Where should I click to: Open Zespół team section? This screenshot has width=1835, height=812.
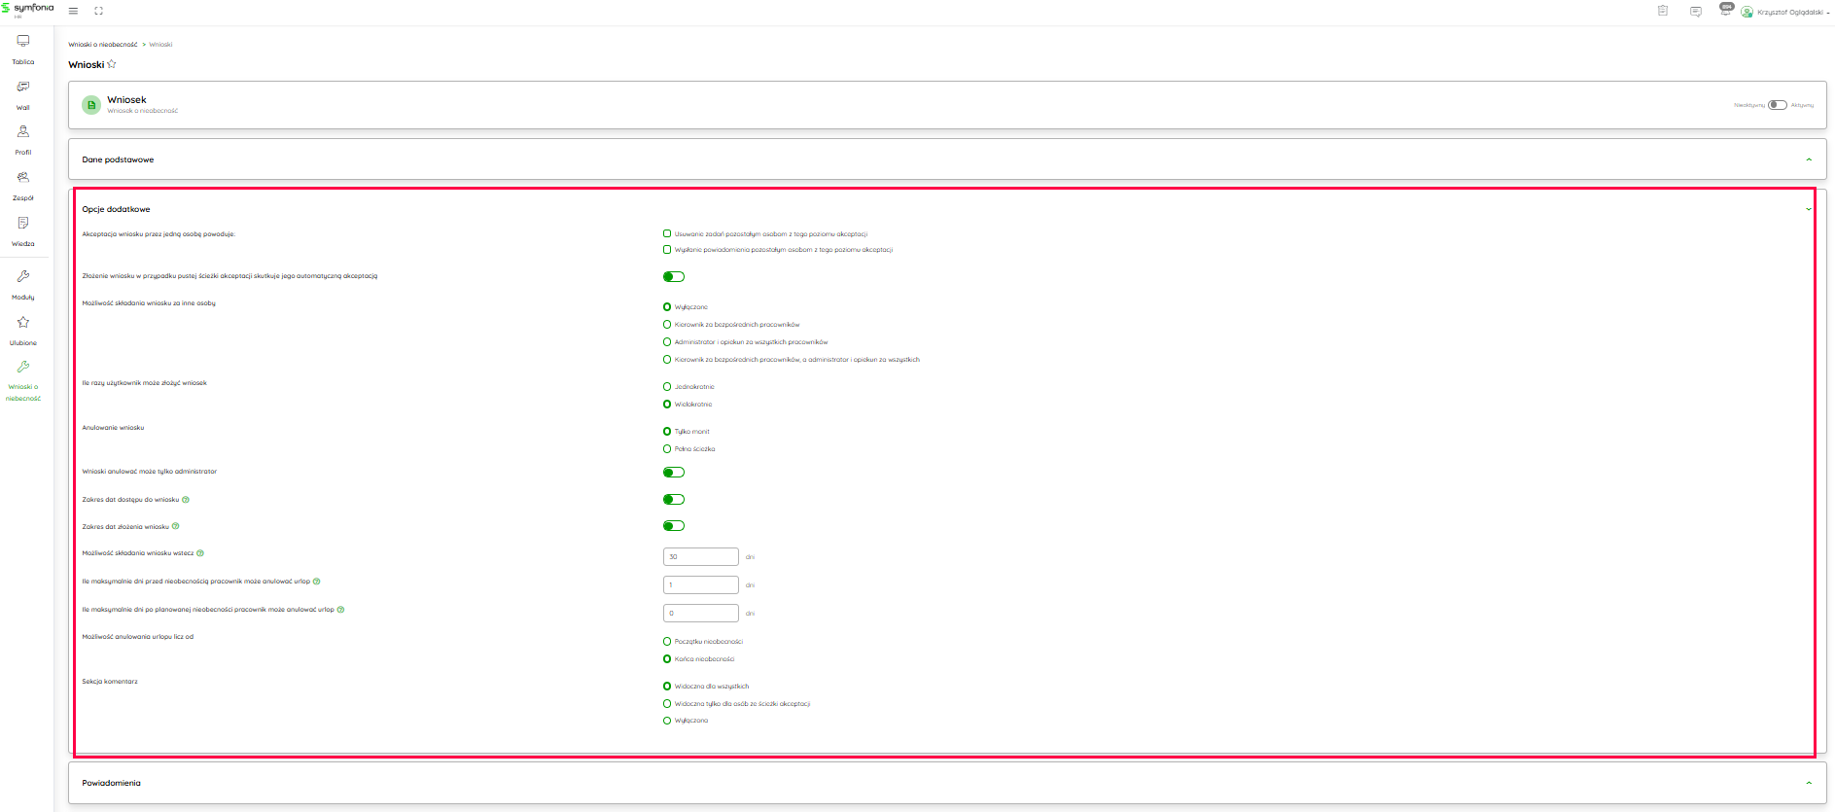23,178
